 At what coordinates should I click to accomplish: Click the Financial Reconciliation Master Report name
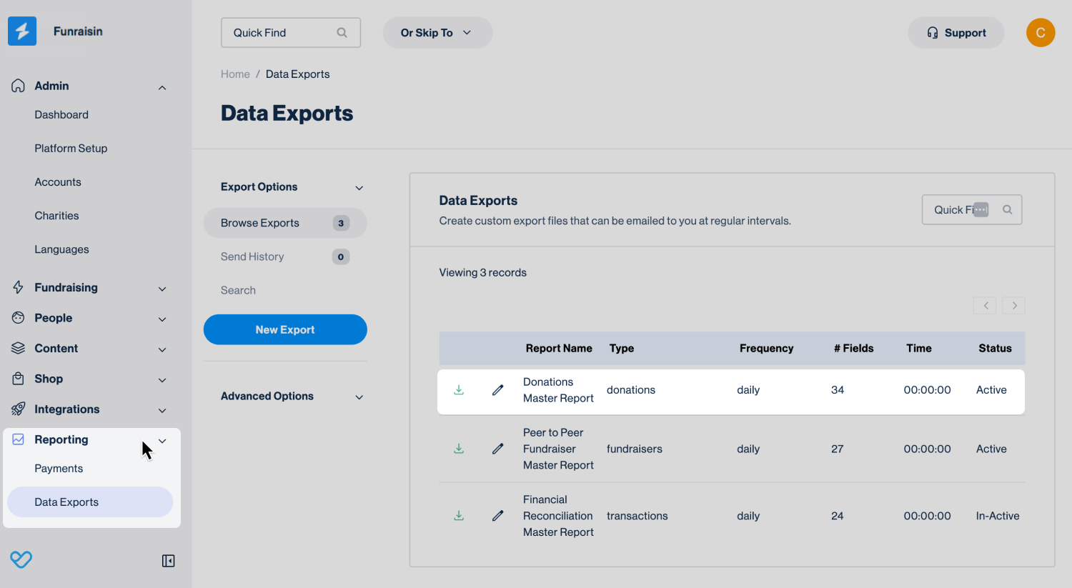click(x=558, y=516)
